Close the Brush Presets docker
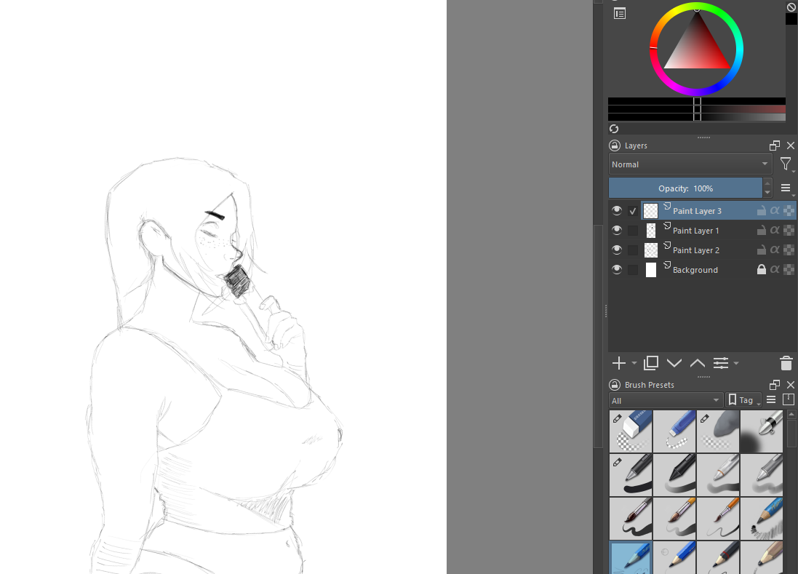Image resolution: width=798 pixels, height=574 pixels. tap(791, 385)
